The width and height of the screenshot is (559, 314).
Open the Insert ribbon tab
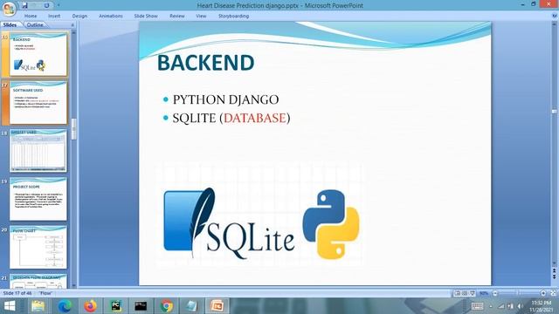pos(54,16)
